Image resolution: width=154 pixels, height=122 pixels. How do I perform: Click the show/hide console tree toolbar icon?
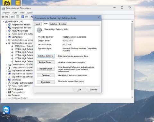tap(12, 17)
